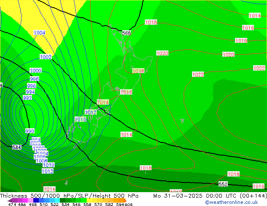Select the bright yellow legend swatch
The image size is (267, 206).
click(x=89, y=200)
